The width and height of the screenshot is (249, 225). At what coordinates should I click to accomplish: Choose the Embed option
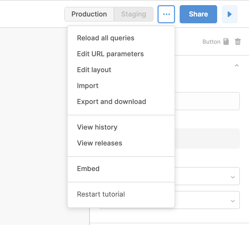click(x=121, y=168)
